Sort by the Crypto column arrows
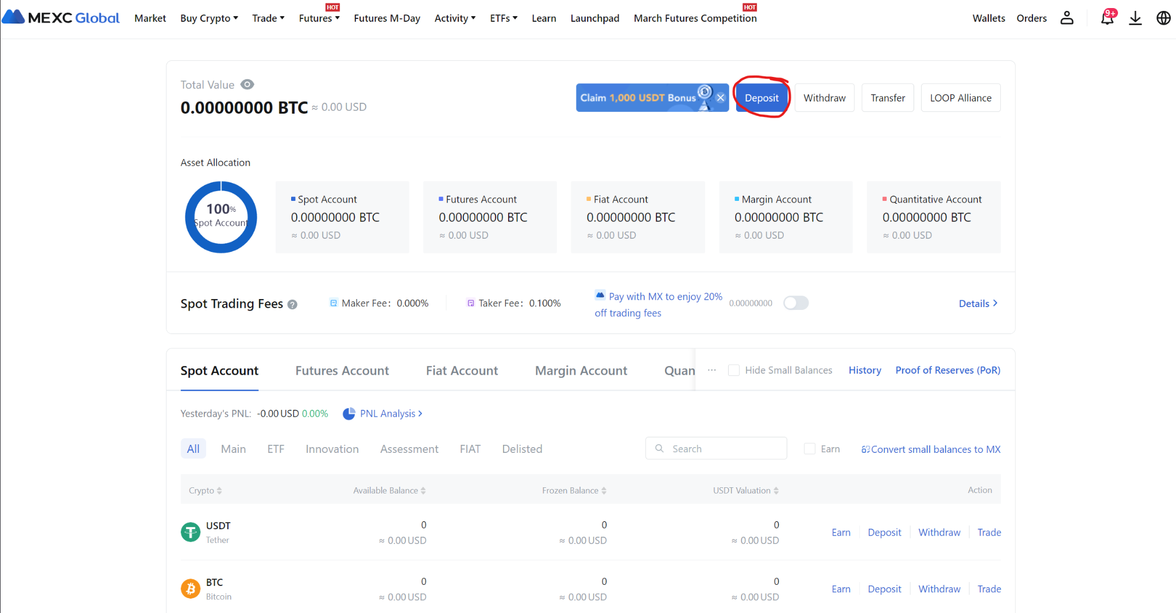The height and width of the screenshot is (613, 1176). [219, 491]
